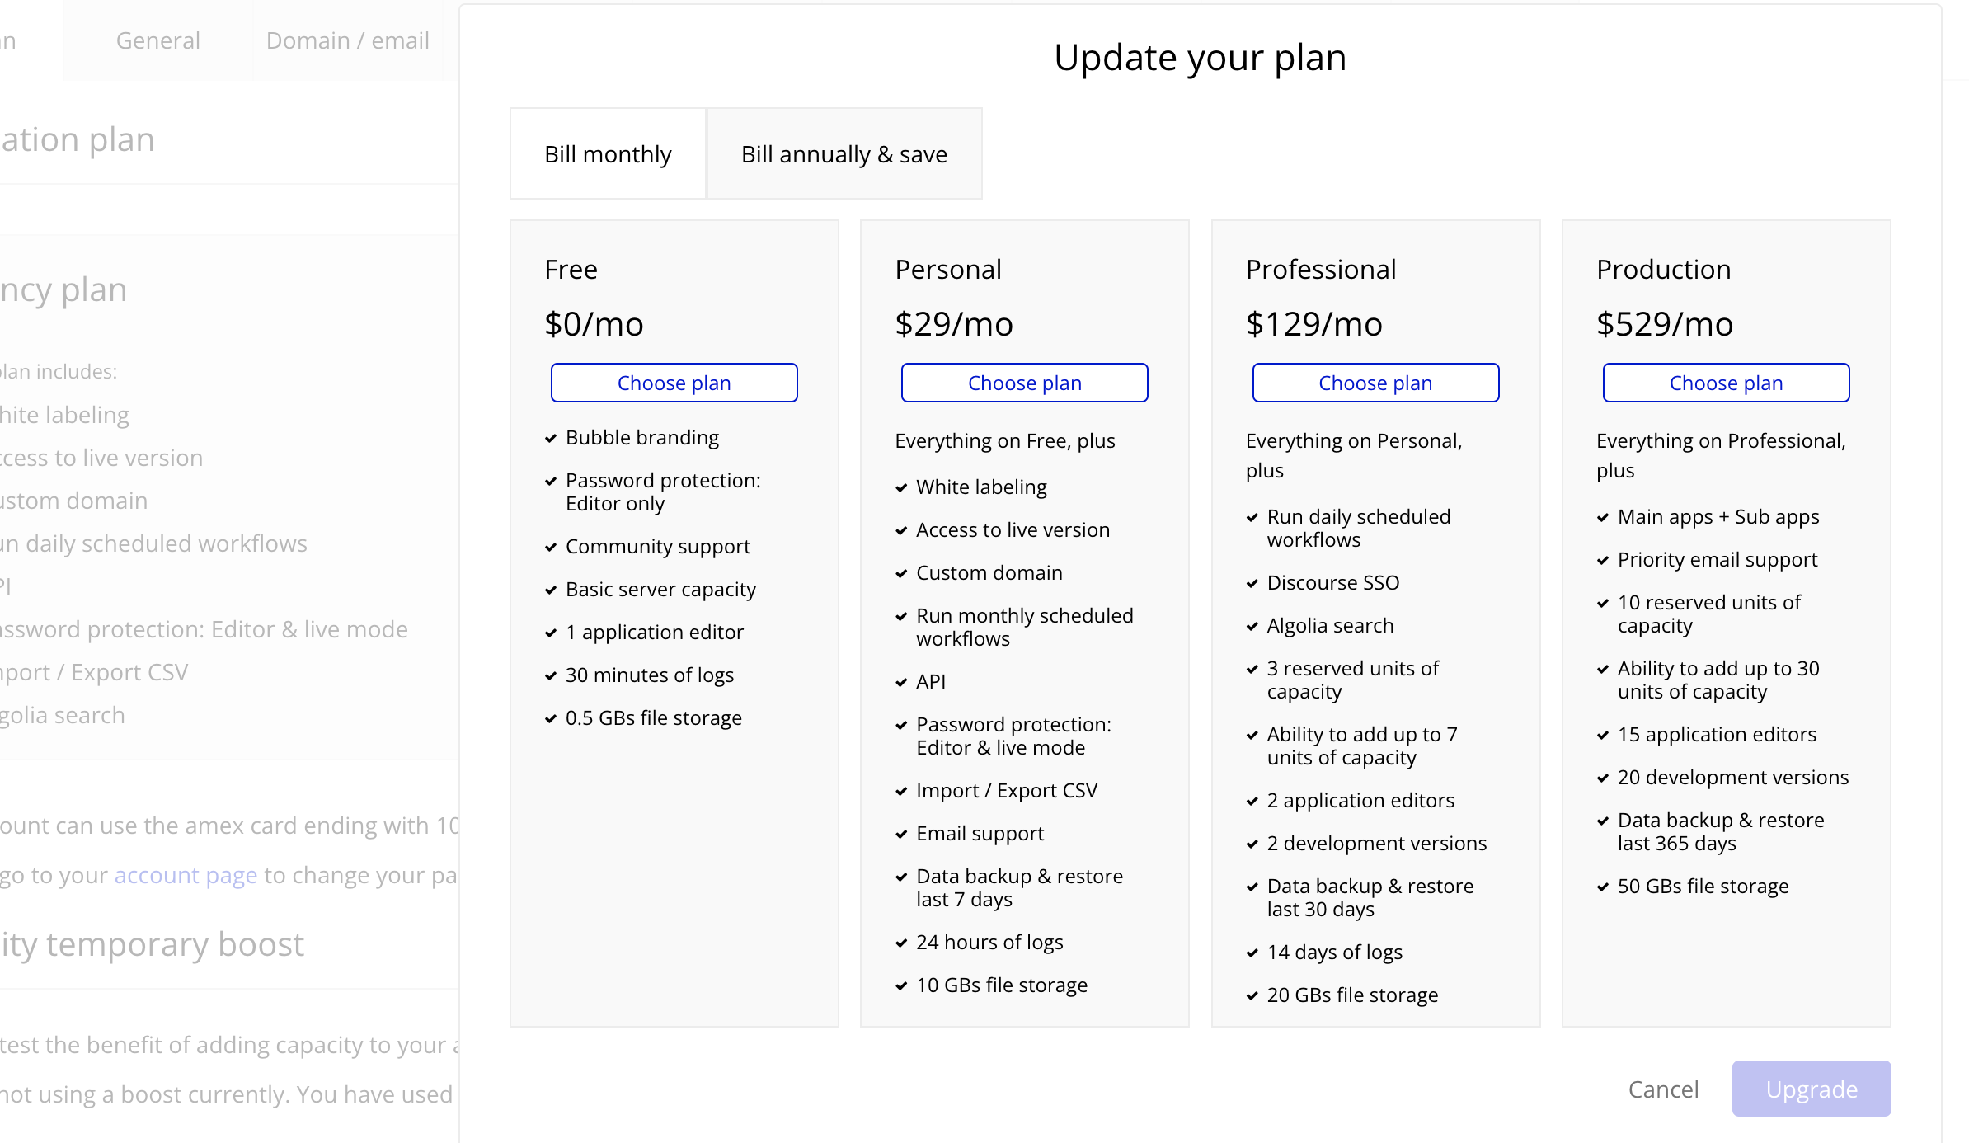The height and width of the screenshot is (1143, 1969).
Task: Click the checkmark next to White labeling
Action: coord(901,488)
